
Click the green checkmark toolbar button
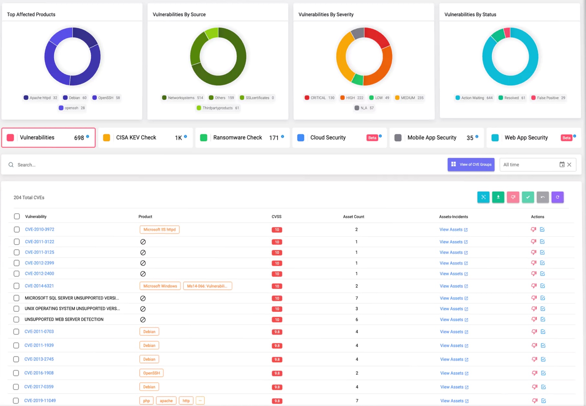pyautogui.click(x=528, y=197)
